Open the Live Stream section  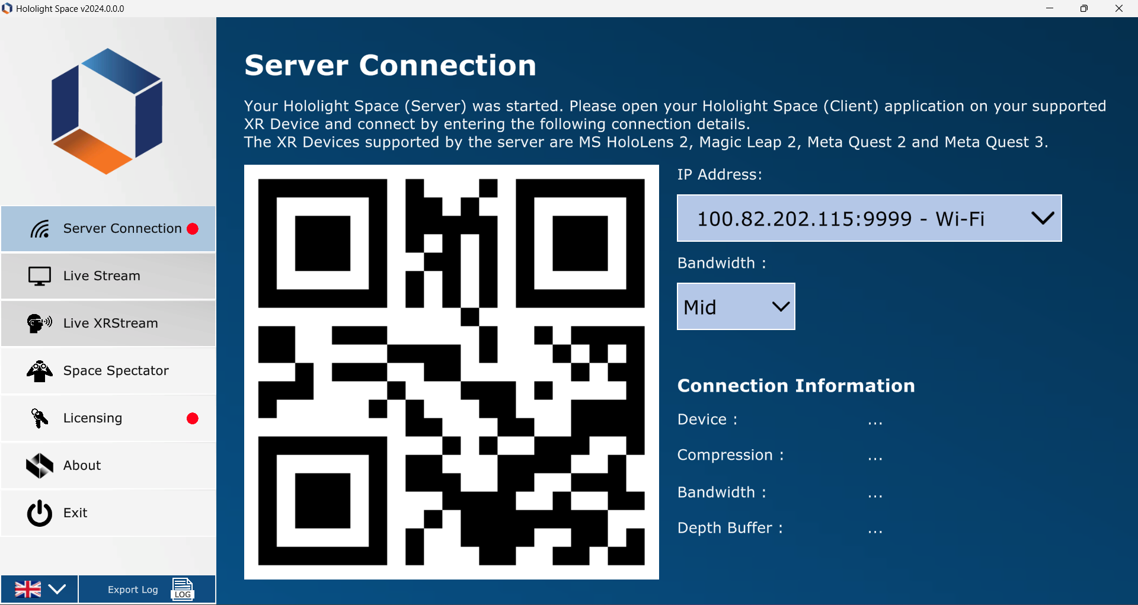click(x=108, y=276)
